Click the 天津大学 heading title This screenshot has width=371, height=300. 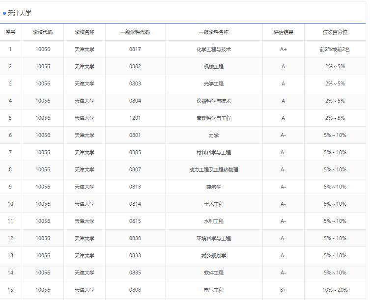(x=19, y=13)
